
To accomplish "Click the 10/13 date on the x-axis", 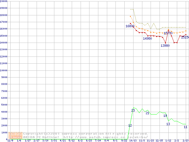I will (133, 141).
